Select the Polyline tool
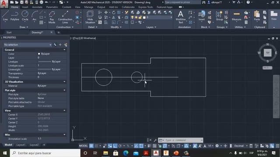This screenshot has width=280, height=157. (x=14, y=16)
